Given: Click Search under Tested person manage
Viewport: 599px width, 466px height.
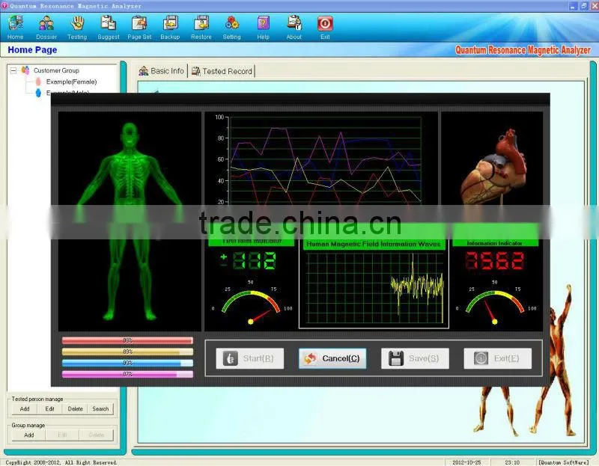Looking at the screenshot, I should (100, 408).
